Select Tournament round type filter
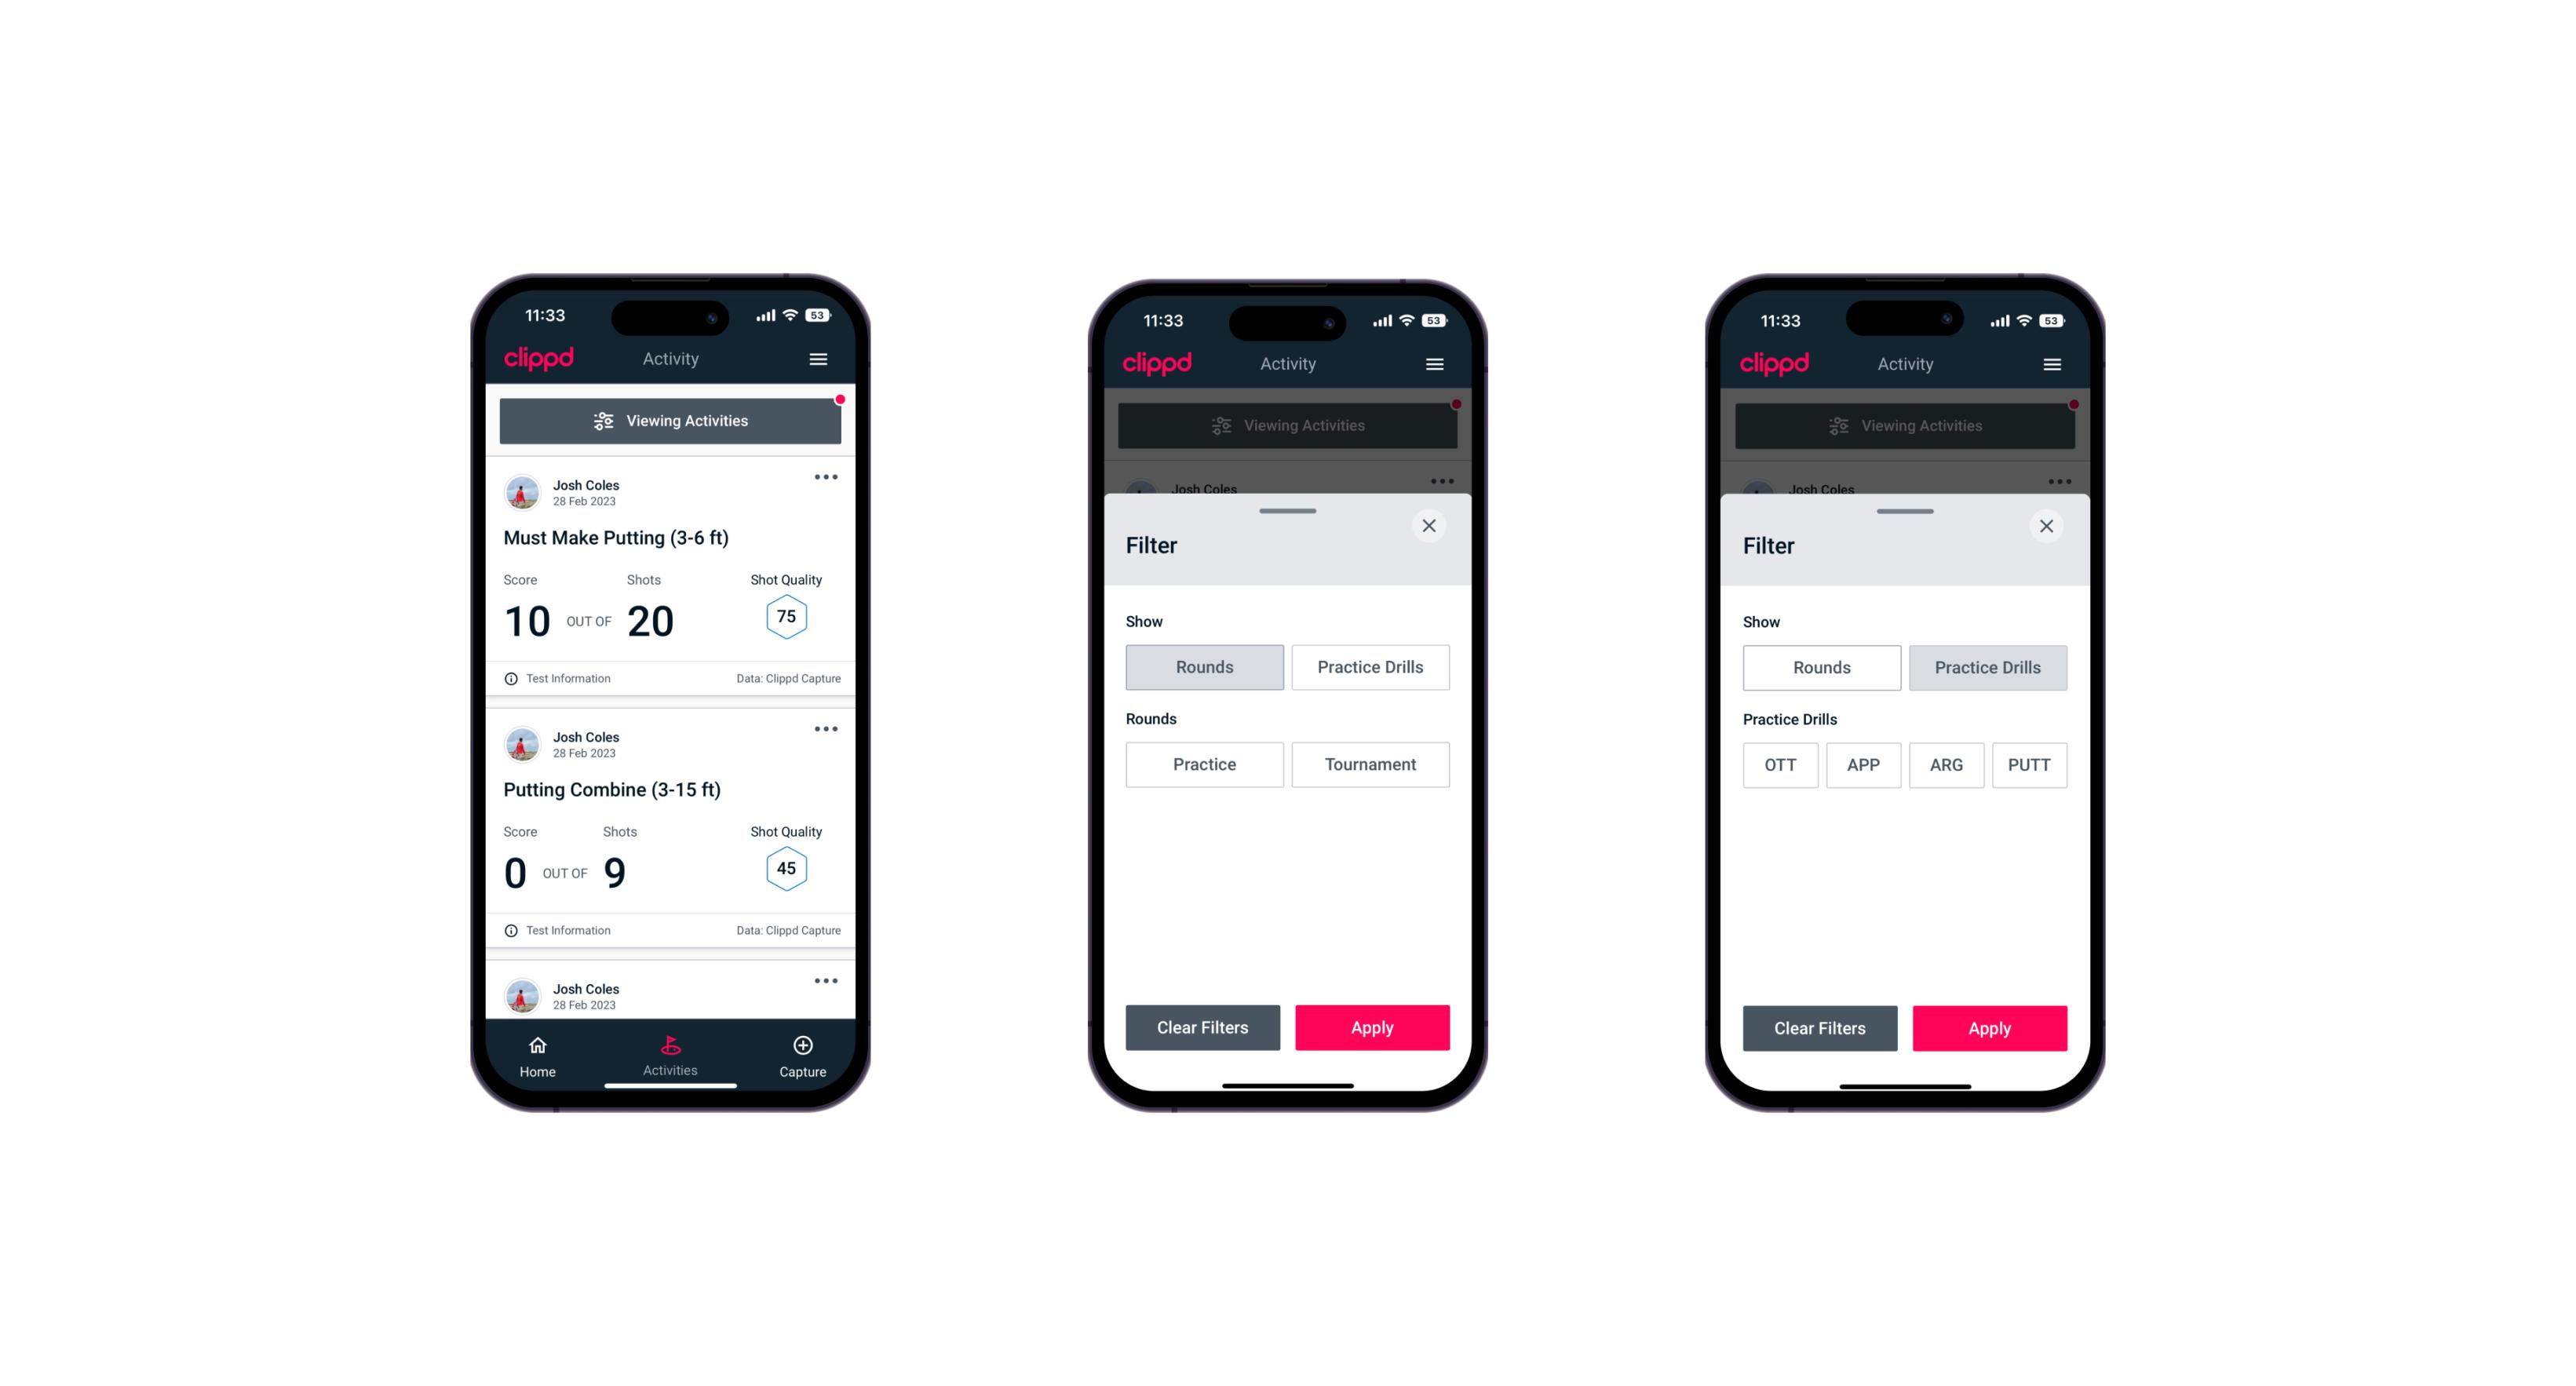This screenshot has width=2576, height=1386. (1369, 764)
